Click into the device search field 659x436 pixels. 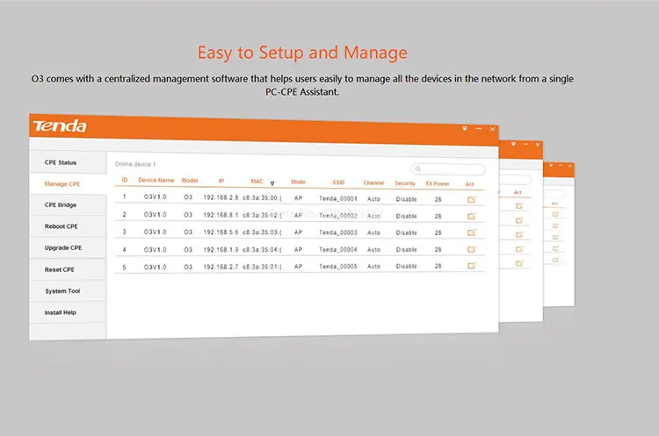point(453,168)
